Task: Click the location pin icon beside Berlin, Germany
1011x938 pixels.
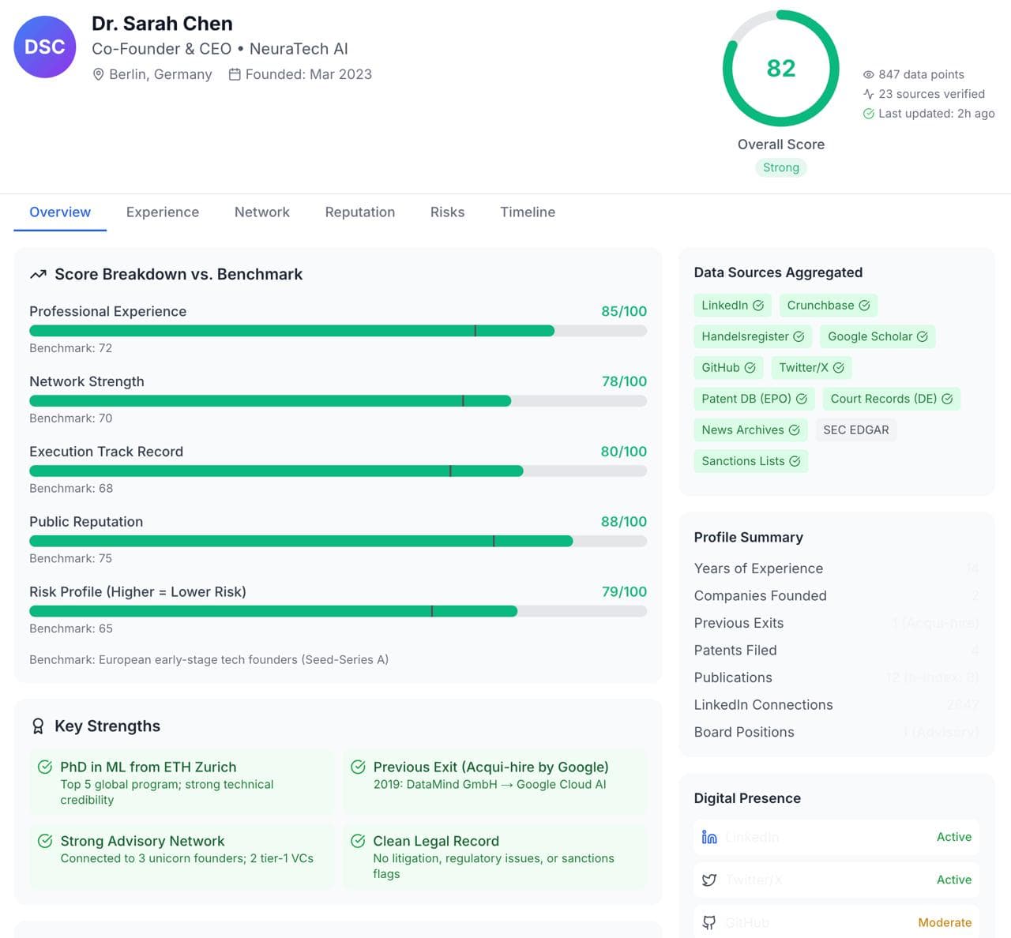Action: [98, 74]
